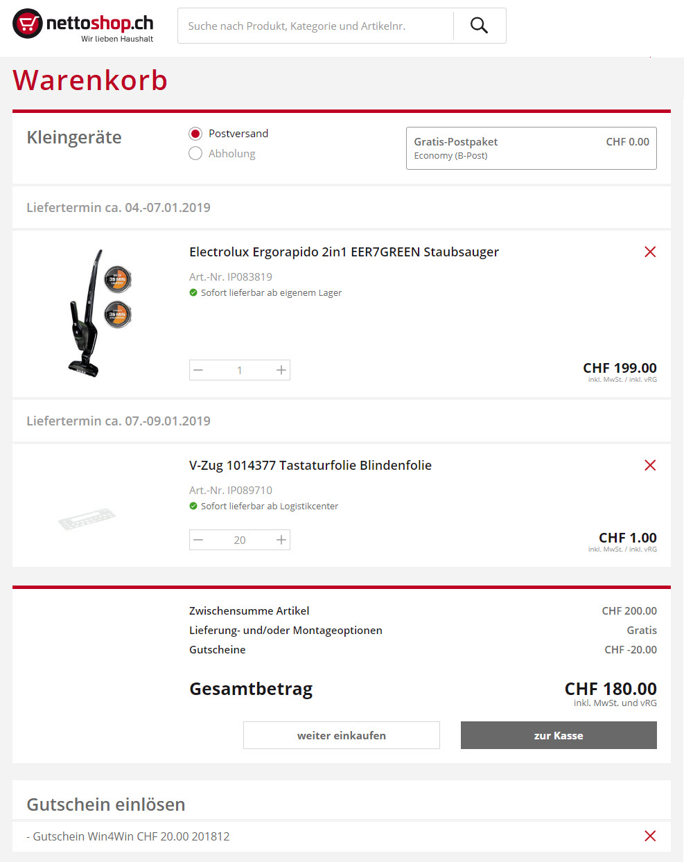Increase Tastaturfolie quantity with plus
Image resolution: width=684 pixels, height=862 pixels.
point(281,540)
